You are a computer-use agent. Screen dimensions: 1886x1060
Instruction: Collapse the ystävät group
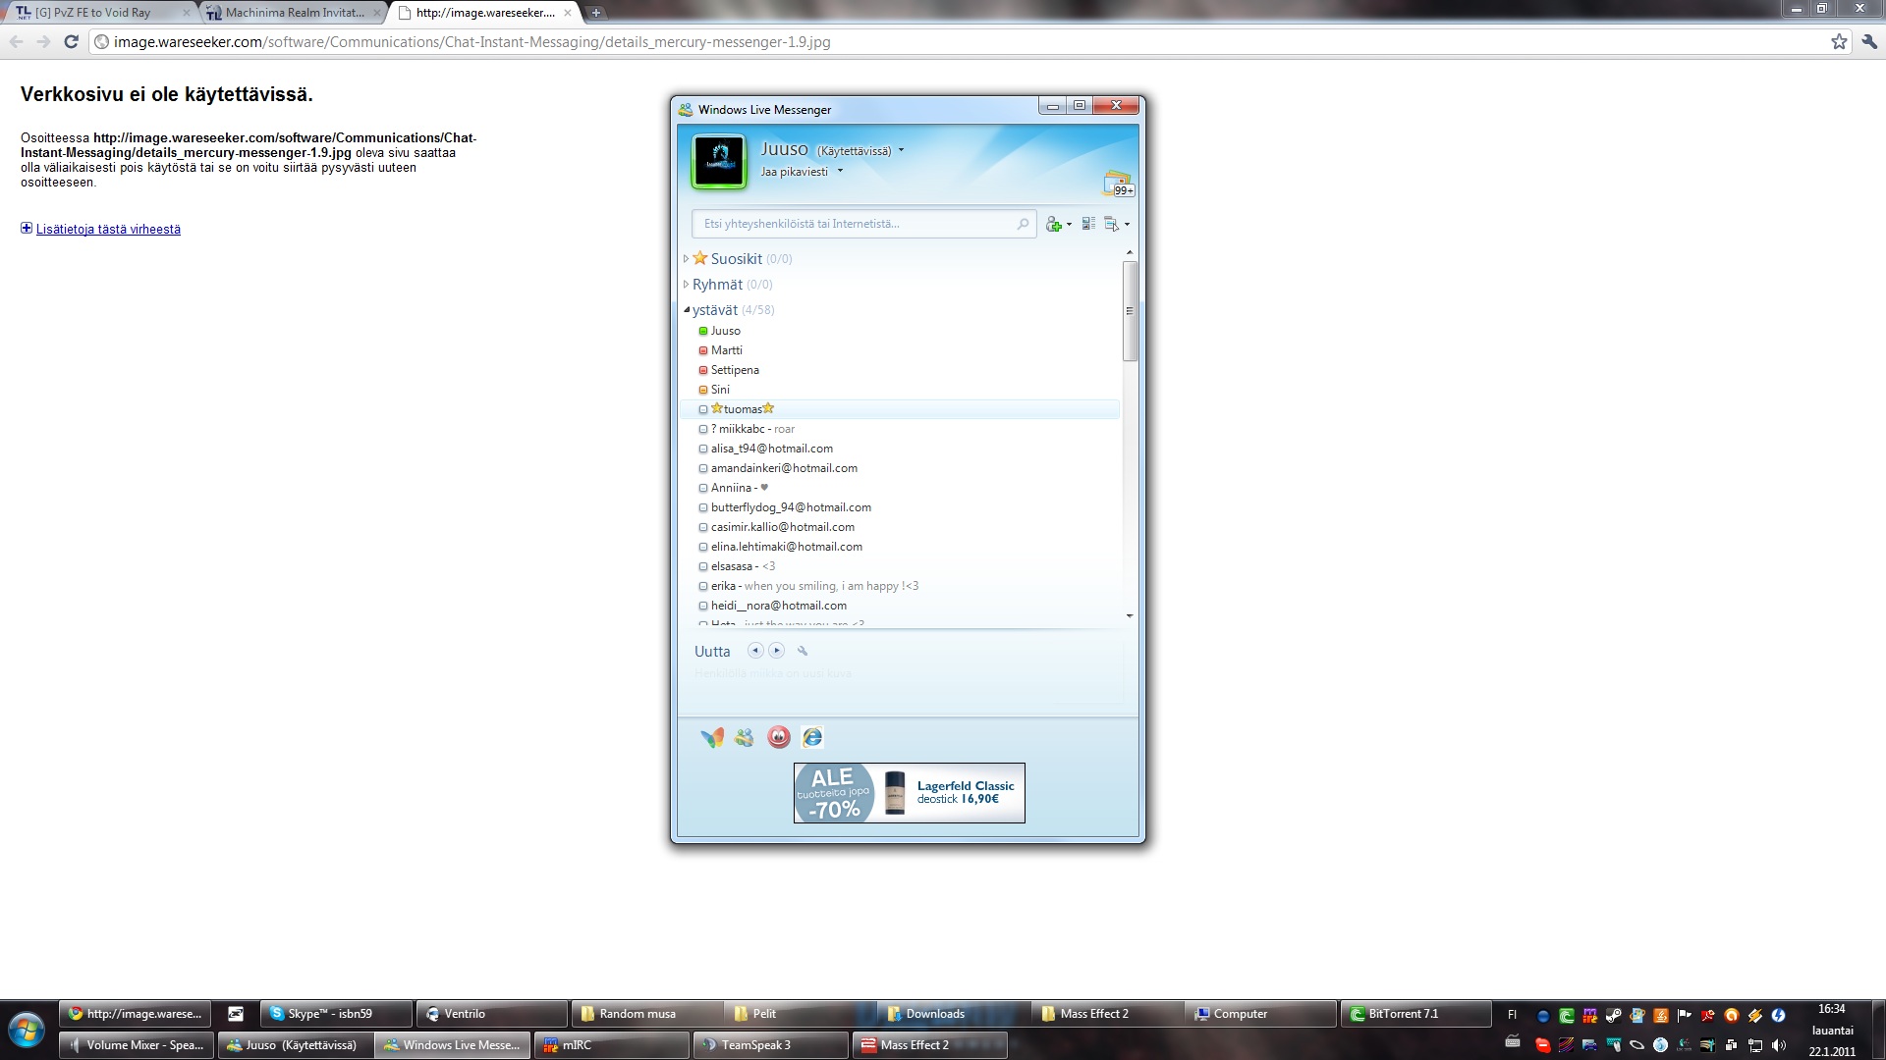pyautogui.click(x=687, y=310)
